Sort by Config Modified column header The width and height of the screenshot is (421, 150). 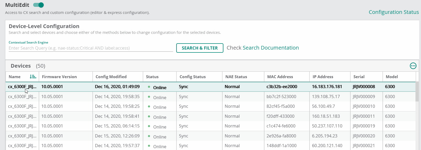tap(111, 77)
